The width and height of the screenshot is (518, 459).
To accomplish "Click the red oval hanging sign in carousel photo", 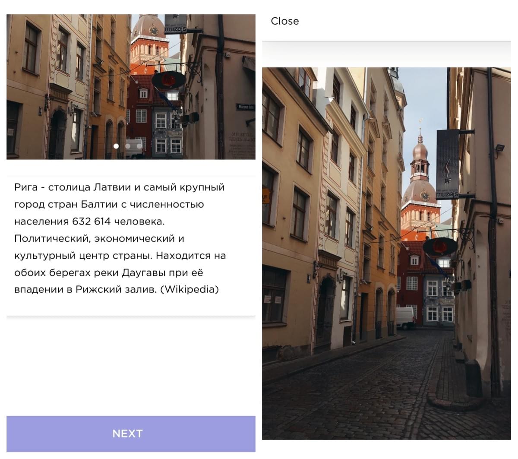I will [x=168, y=80].
